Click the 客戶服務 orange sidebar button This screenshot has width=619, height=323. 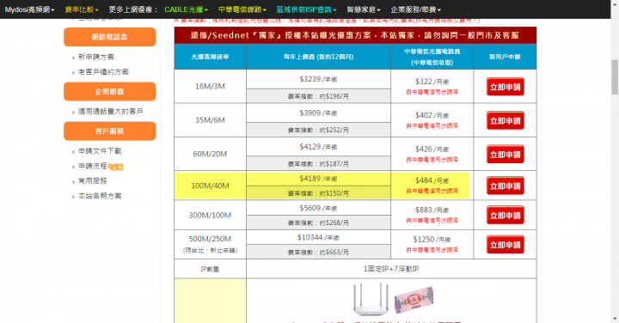click(x=110, y=131)
